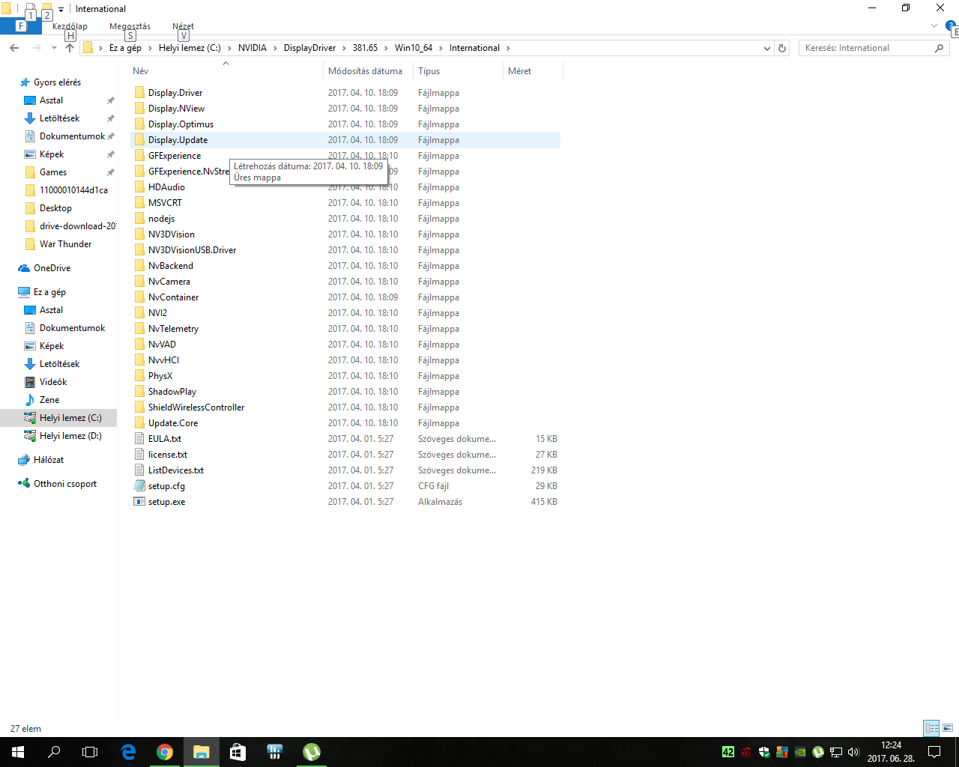Open Task View on taskbar
This screenshot has width=959, height=767.
(90, 752)
